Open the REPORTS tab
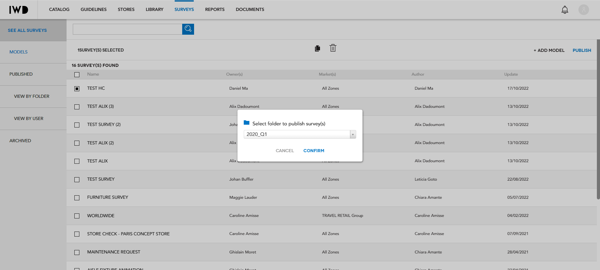This screenshot has width=600, height=270. pyautogui.click(x=215, y=9)
